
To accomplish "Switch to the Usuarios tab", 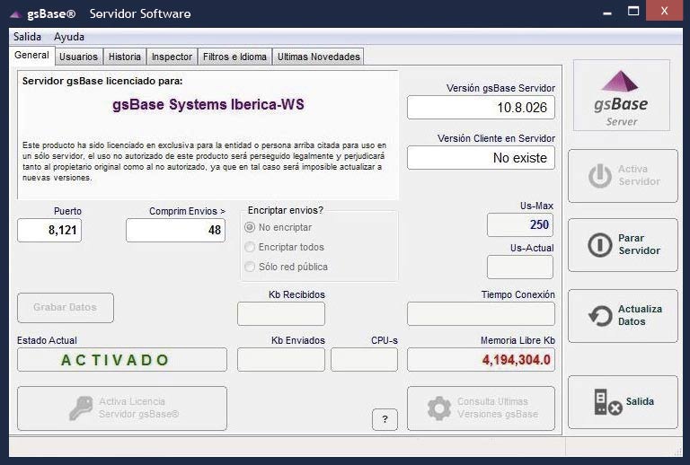I will pos(78,57).
